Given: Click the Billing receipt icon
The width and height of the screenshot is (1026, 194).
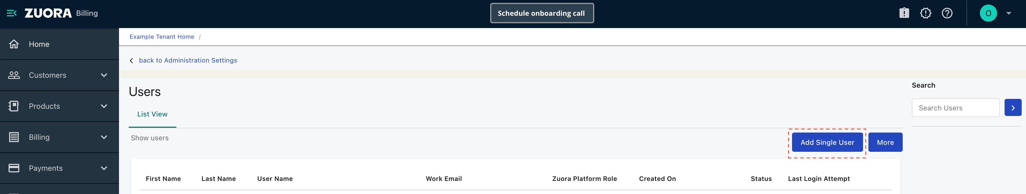Looking at the screenshot, I should pyautogui.click(x=14, y=137).
